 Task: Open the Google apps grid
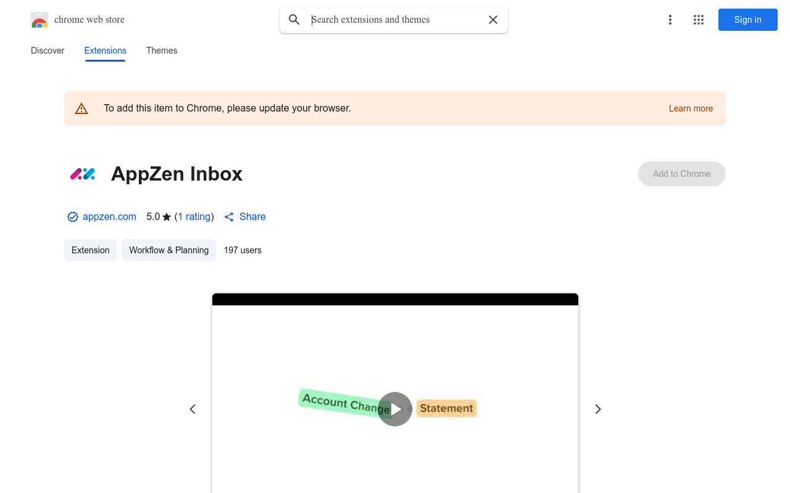[x=699, y=20]
